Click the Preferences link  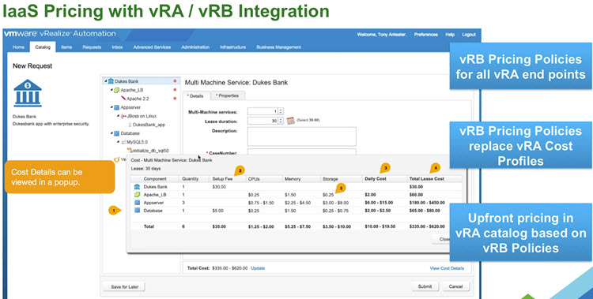click(426, 35)
